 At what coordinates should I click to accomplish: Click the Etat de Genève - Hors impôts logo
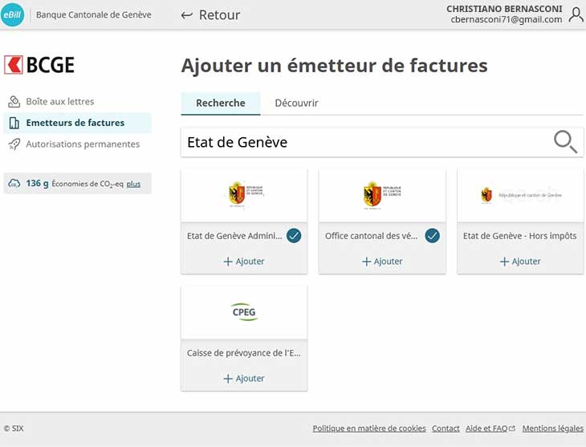pyautogui.click(x=521, y=195)
